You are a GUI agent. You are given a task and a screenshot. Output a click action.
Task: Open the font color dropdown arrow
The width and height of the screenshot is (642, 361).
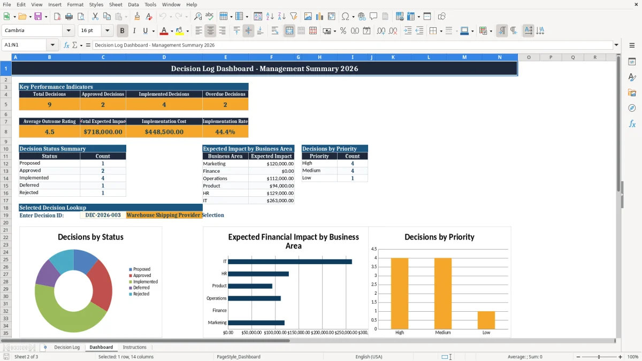pos(172,31)
